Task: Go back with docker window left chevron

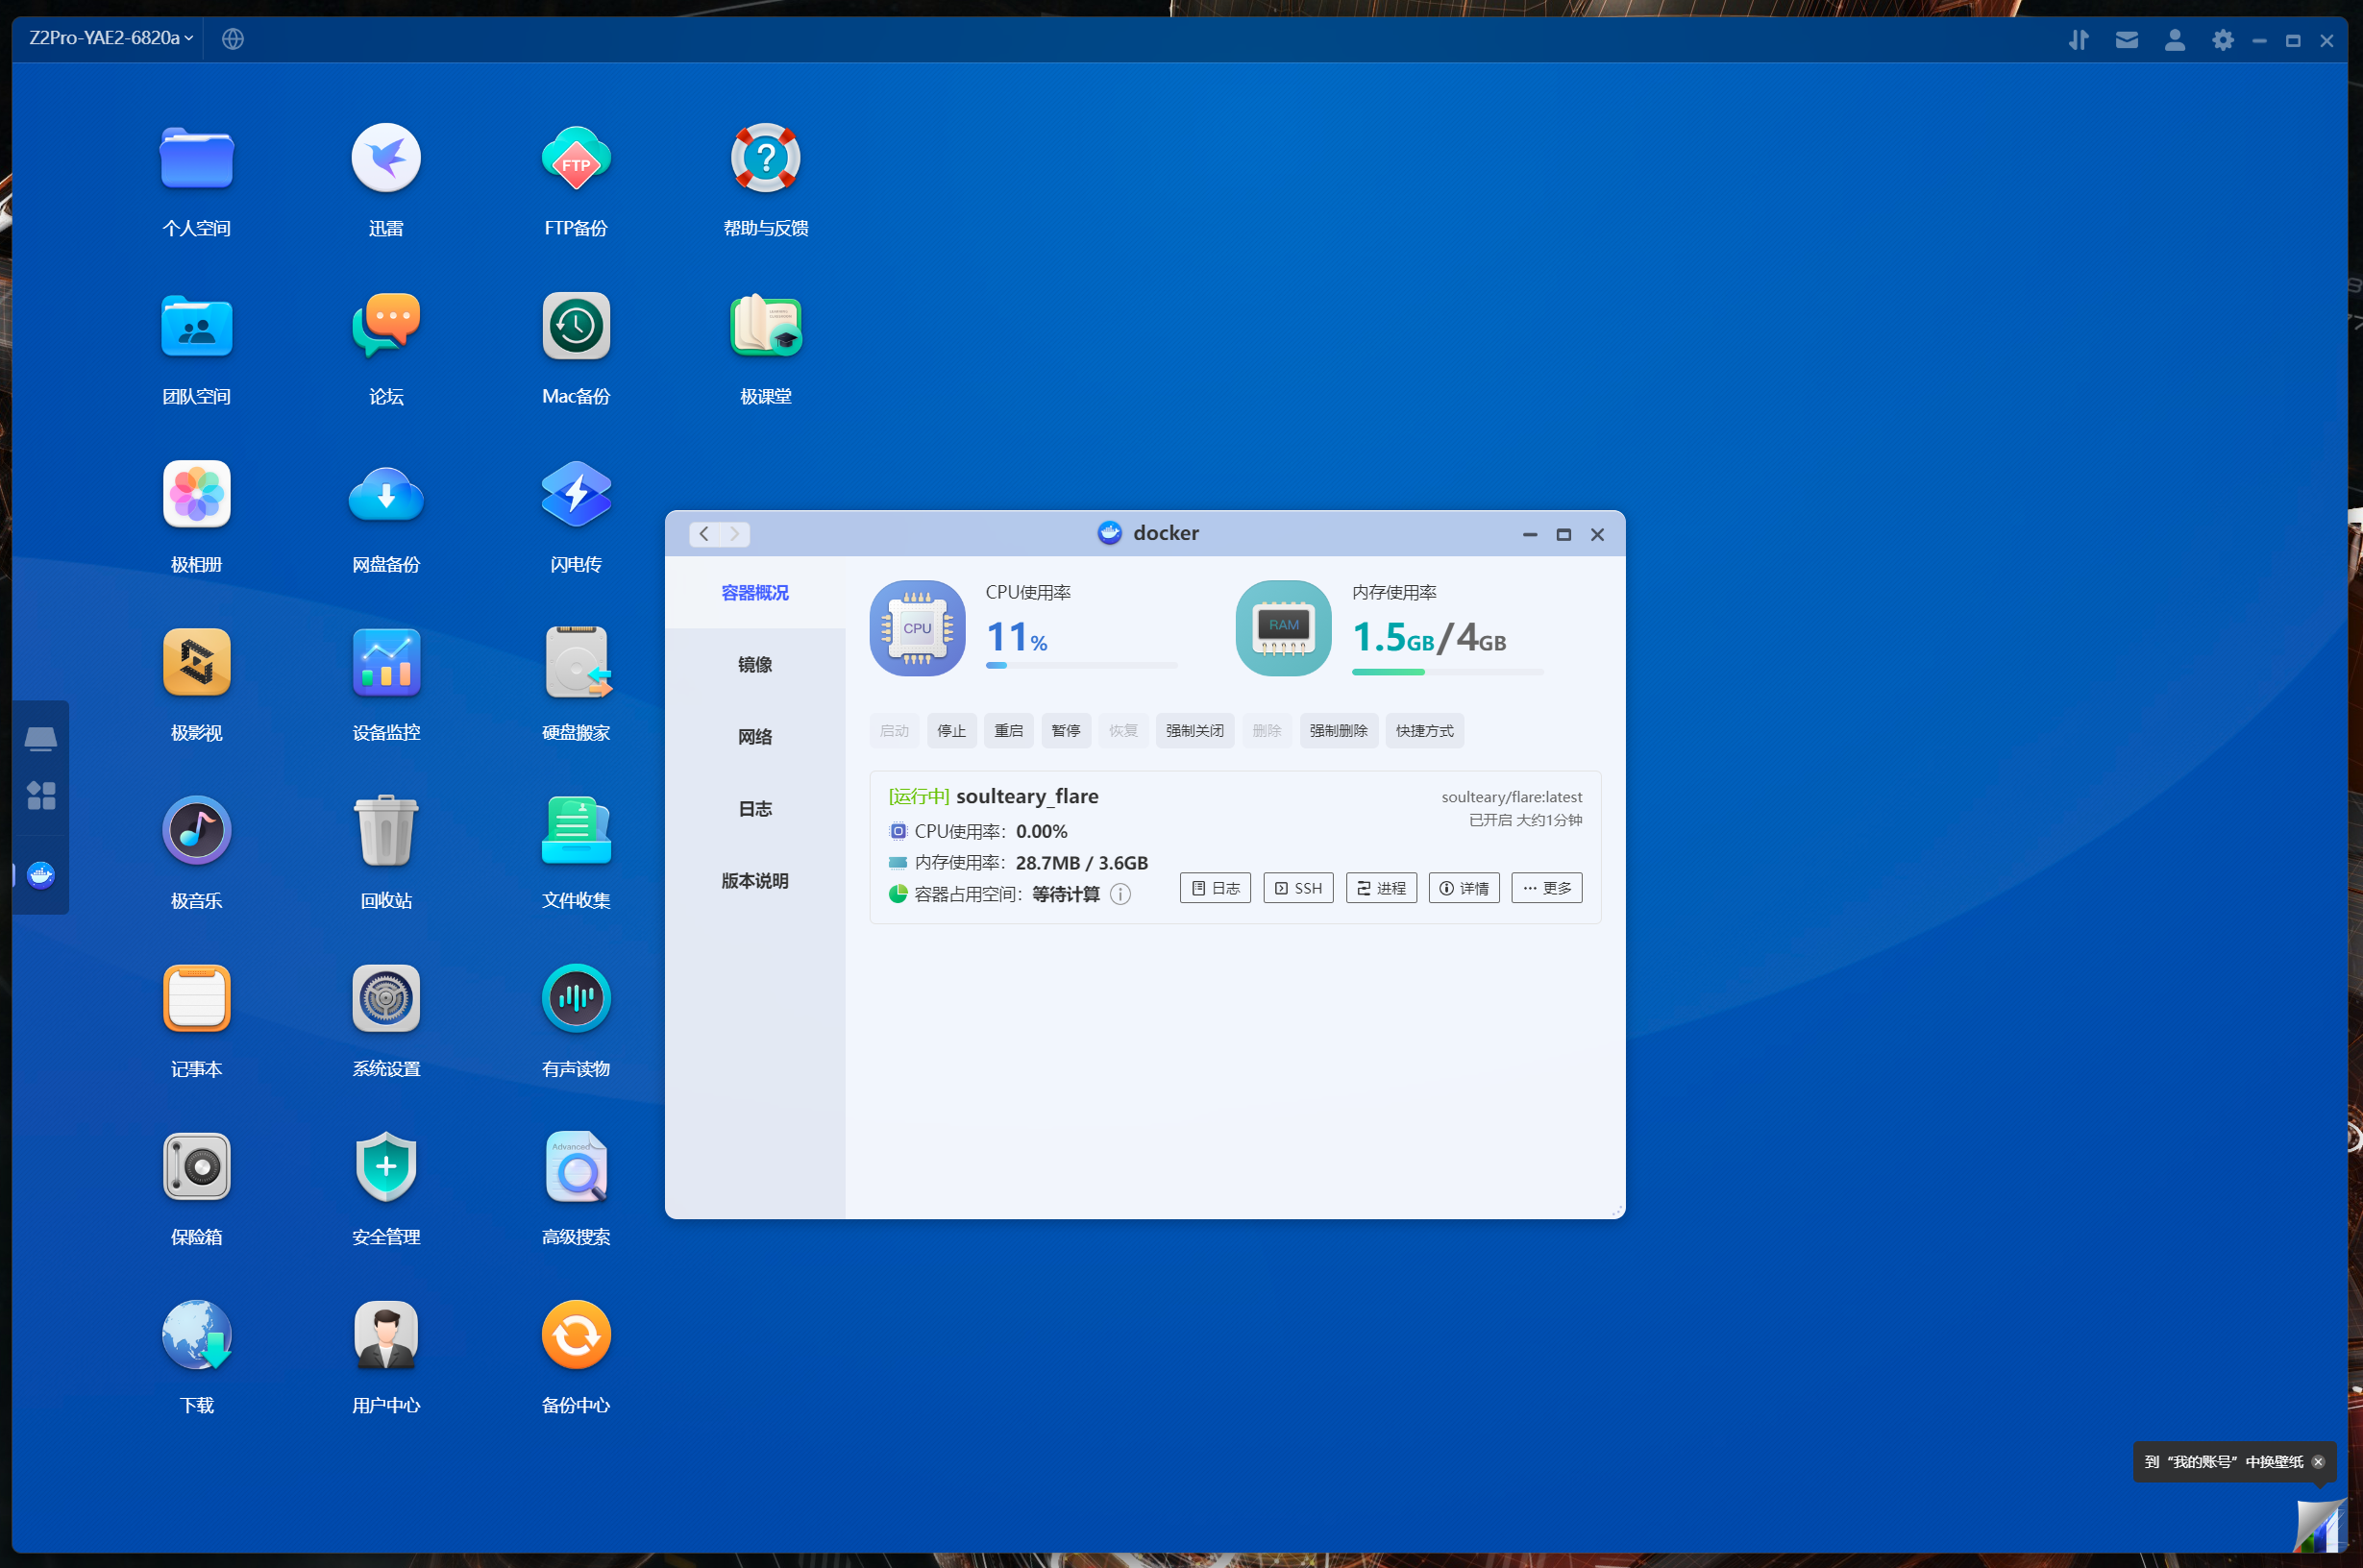Action: coord(704,534)
